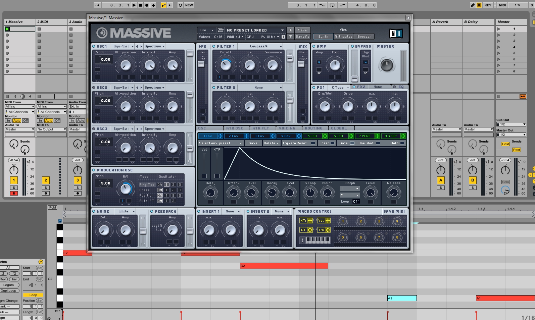Toggle the Trg Zero Reset checkbox
535x320 pixels.
click(313, 143)
